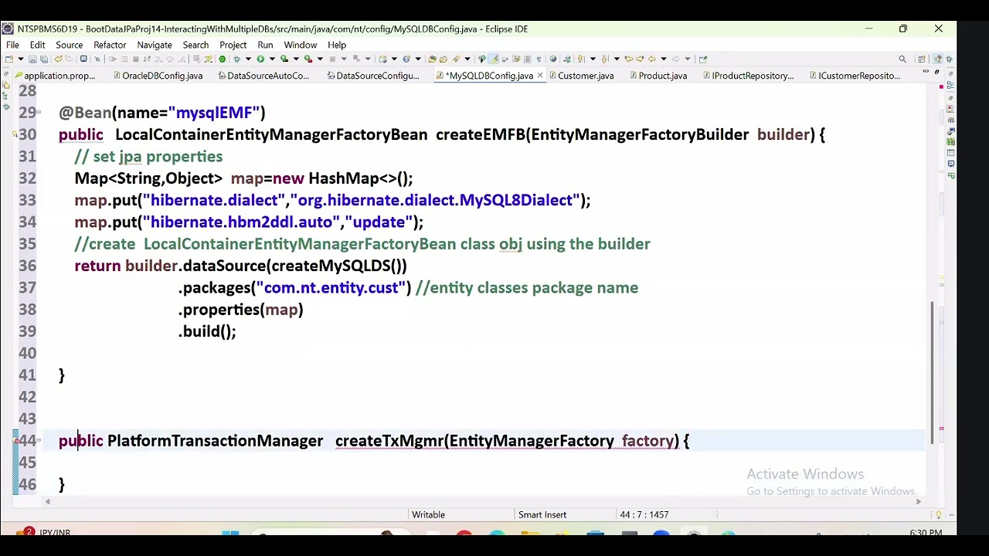
Task: Click the New Java Class toolbar icon
Action: [x=406, y=59]
